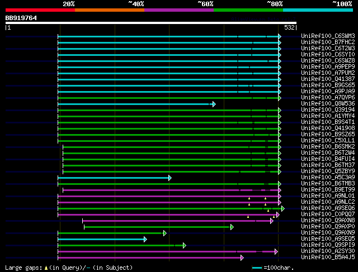This screenshot has height=272, width=358.
Task: Click the UniRef100_C0PQQ7 text
Action: point(328,214)
